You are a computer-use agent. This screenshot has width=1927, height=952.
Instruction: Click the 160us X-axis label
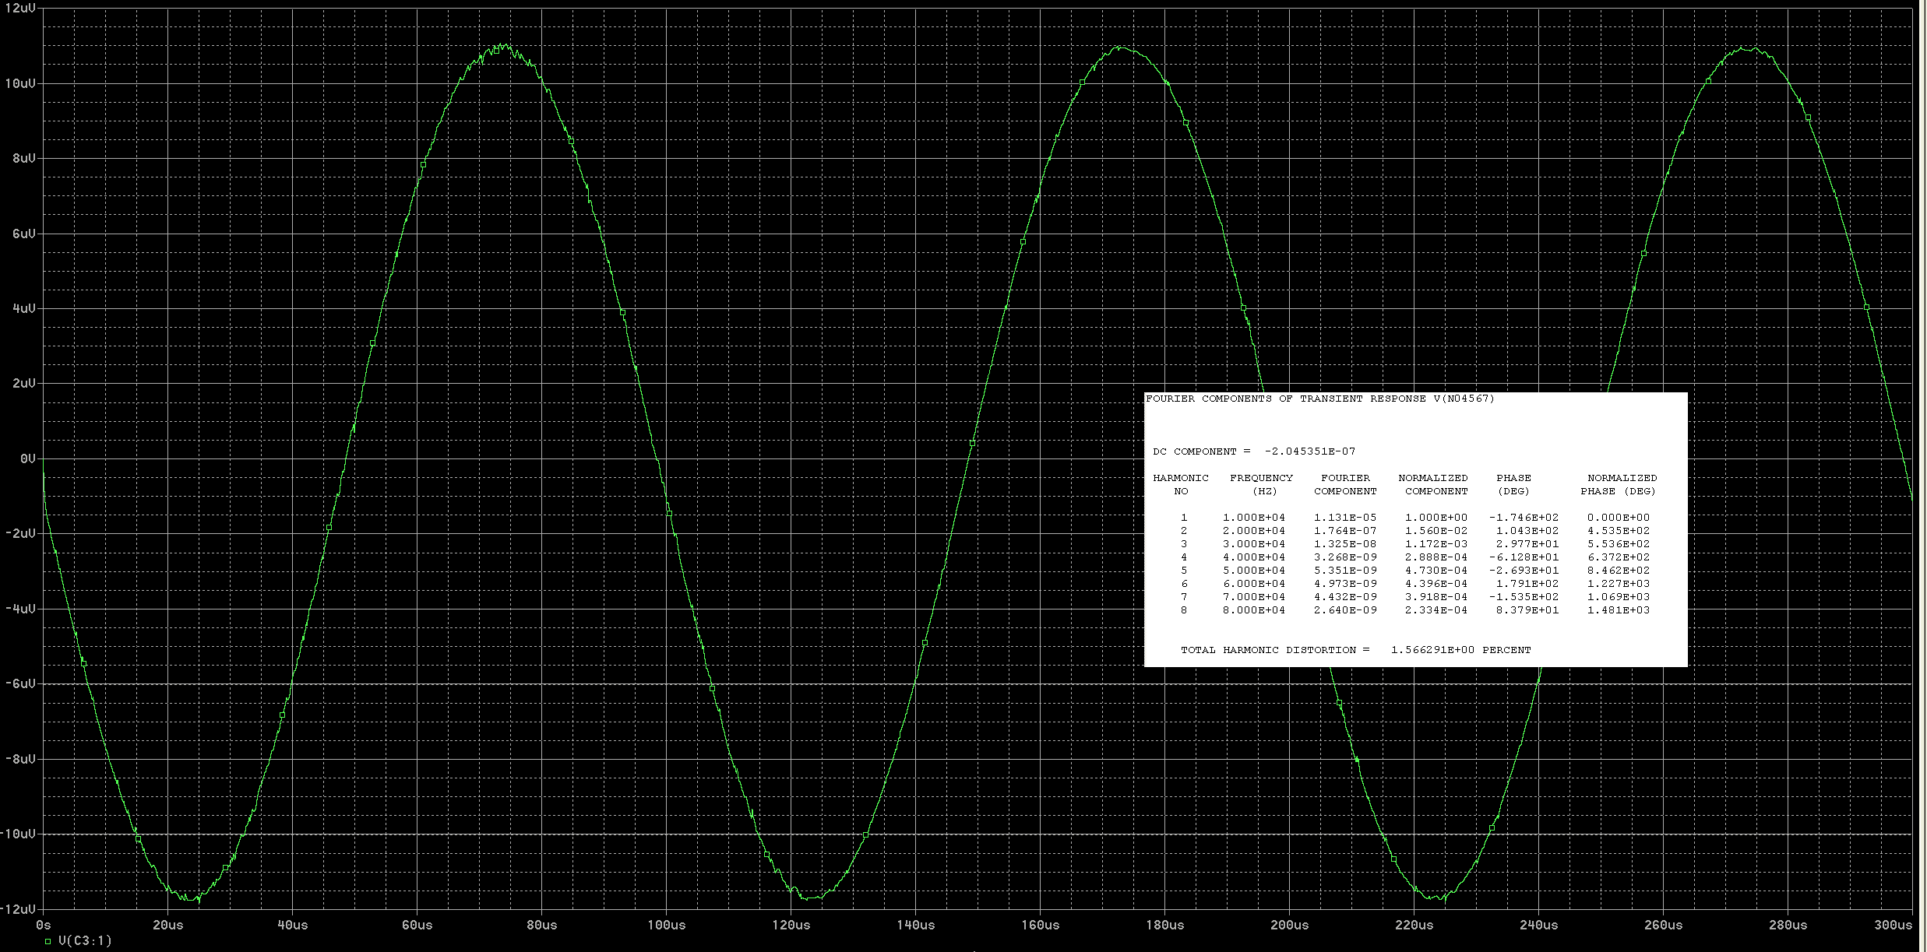click(x=1041, y=925)
